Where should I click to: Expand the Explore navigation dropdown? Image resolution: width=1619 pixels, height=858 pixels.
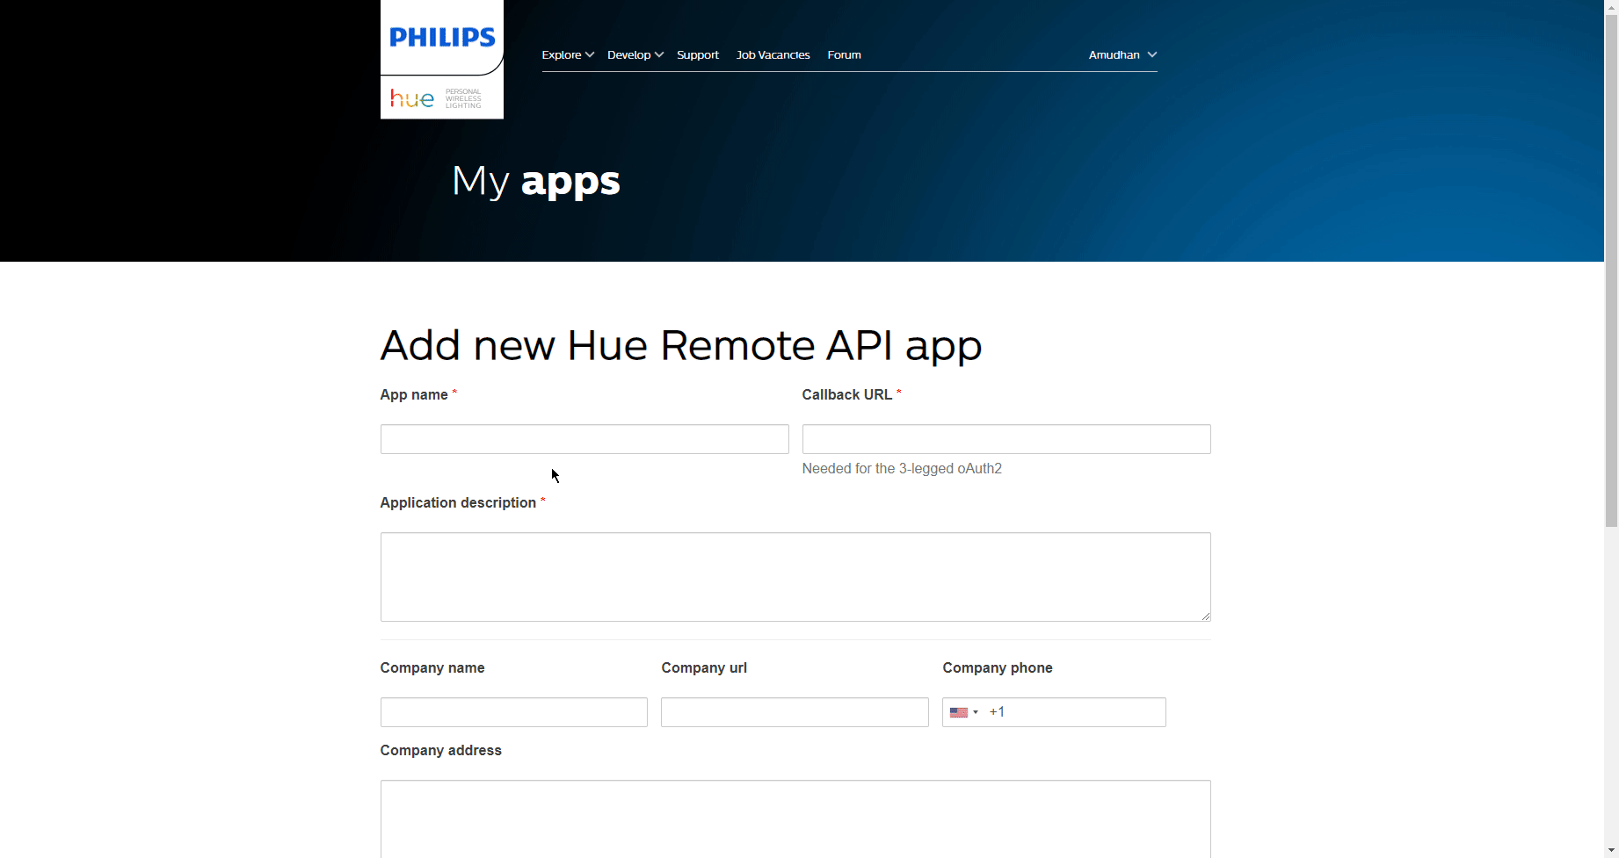567,54
